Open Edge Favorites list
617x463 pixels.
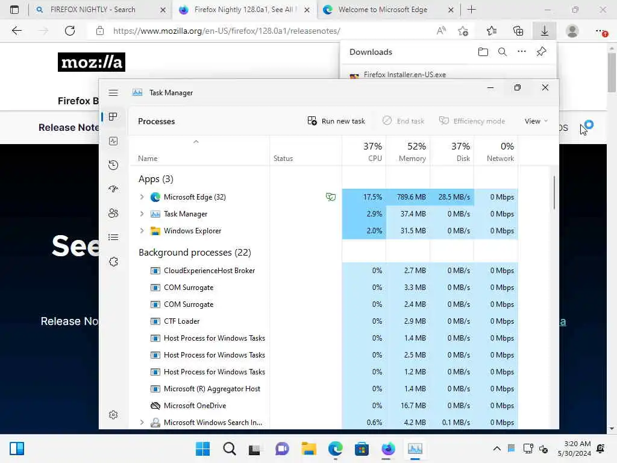(x=492, y=31)
